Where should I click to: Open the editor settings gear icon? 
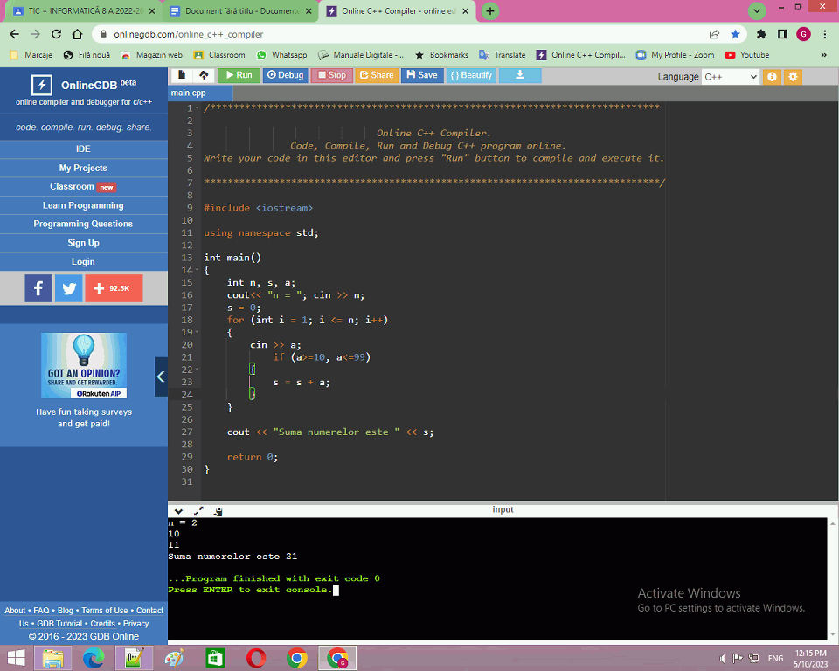click(x=793, y=77)
